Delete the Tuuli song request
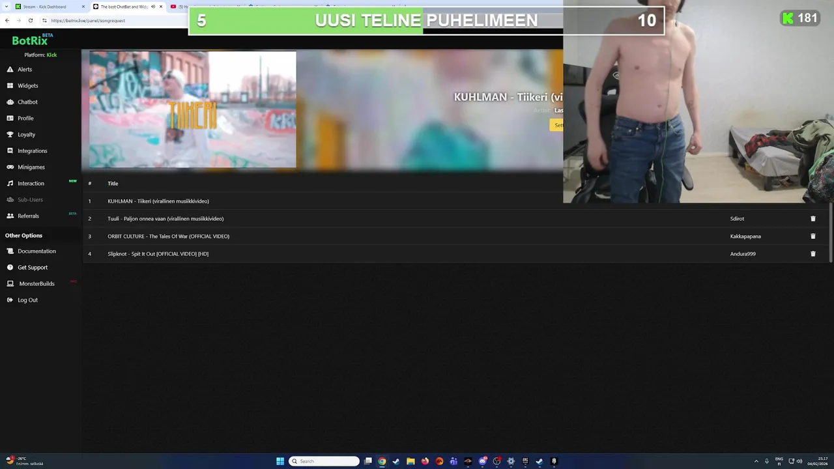This screenshot has height=469, width=834. pyautogui.click(x=812, y=218)
